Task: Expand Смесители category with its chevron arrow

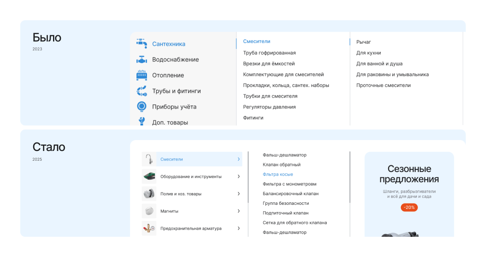Action: tap(239, 159)
